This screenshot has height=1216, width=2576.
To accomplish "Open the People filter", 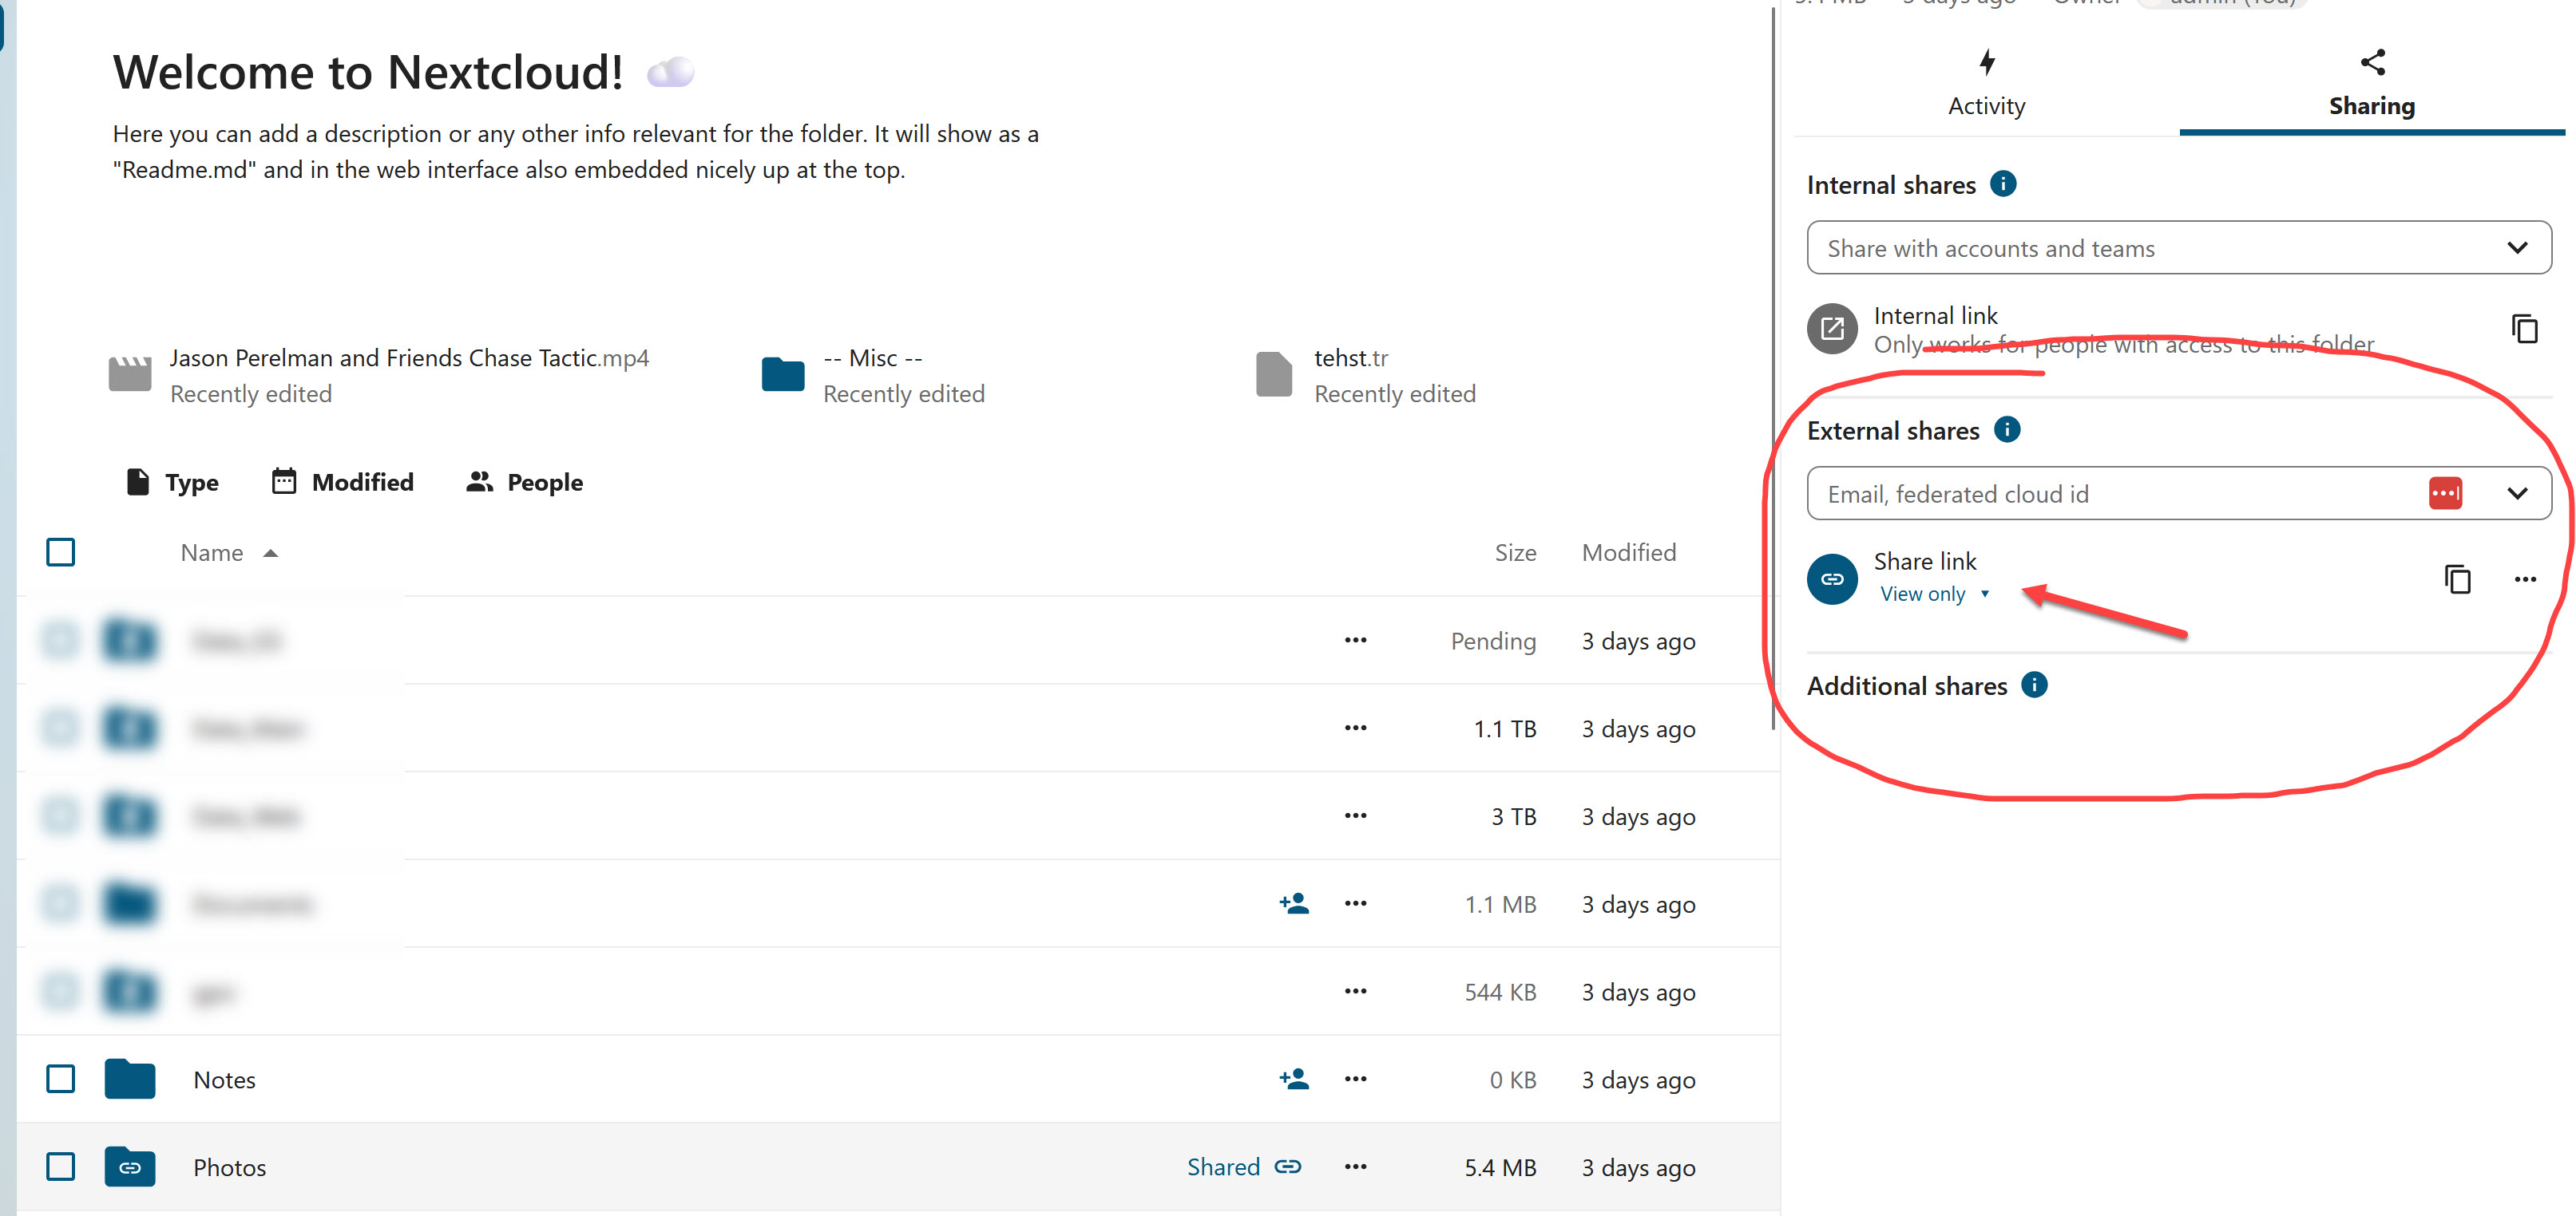I will click(524, 483).
